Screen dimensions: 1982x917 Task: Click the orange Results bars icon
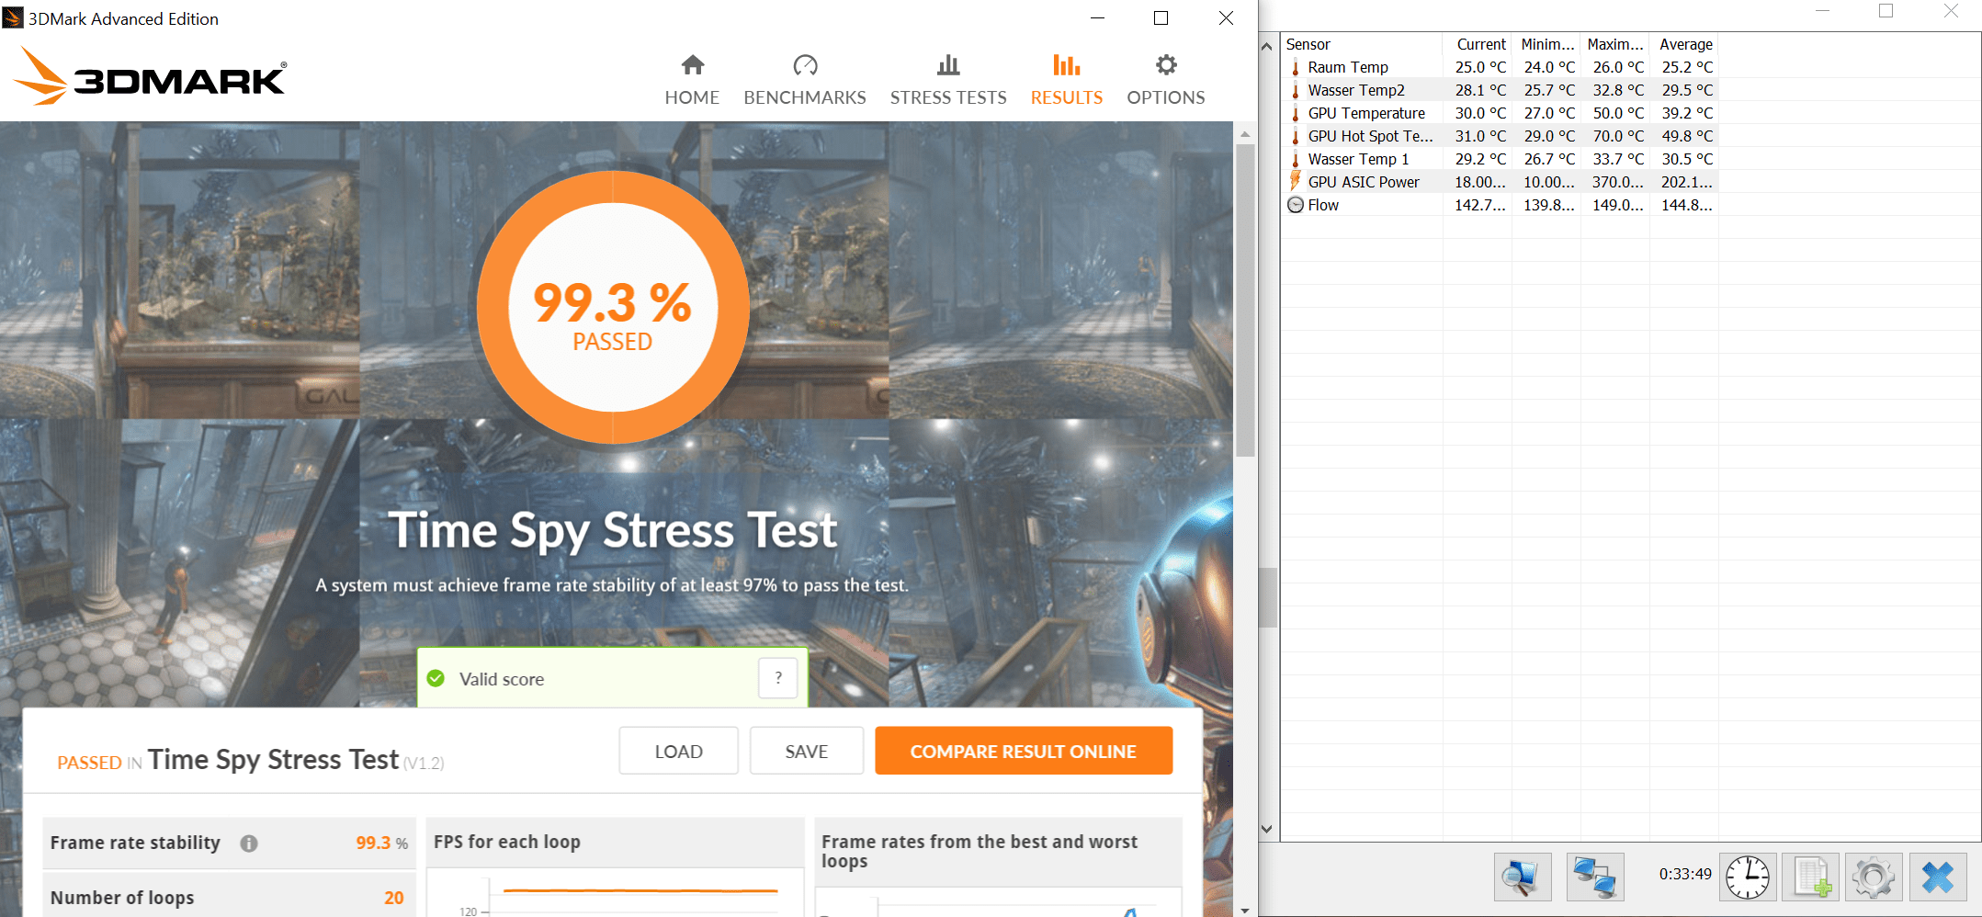tap(1067, 64)
